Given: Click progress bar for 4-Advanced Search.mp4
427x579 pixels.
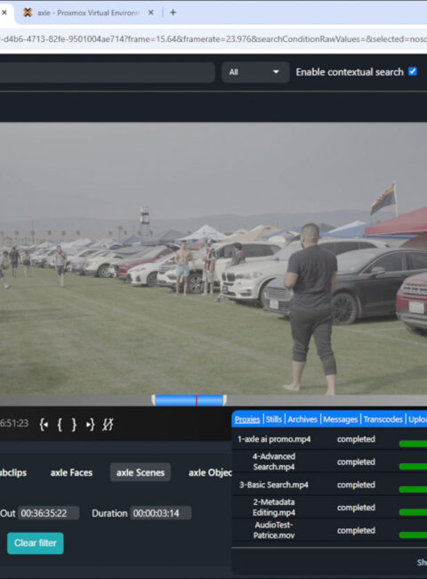Looking at the screenshot, I should tap(413, 467).
